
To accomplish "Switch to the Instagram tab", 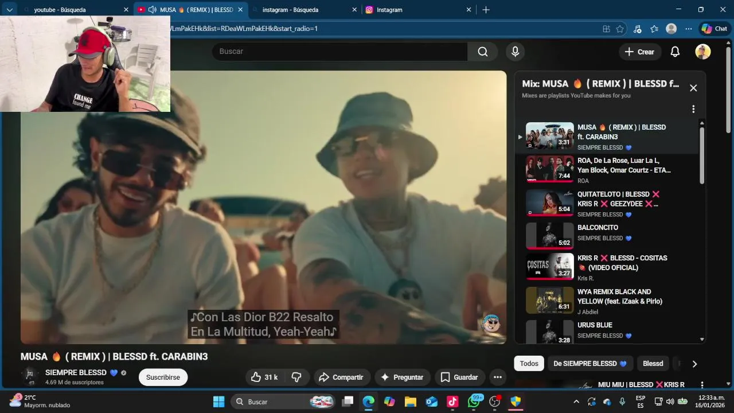I will tap(419, 10).
